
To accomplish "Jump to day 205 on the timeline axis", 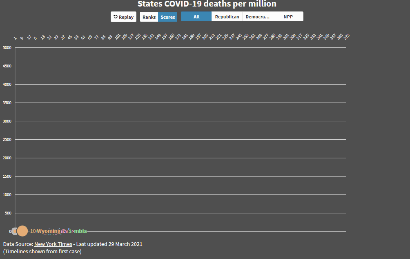I will [x=205, y=37].
